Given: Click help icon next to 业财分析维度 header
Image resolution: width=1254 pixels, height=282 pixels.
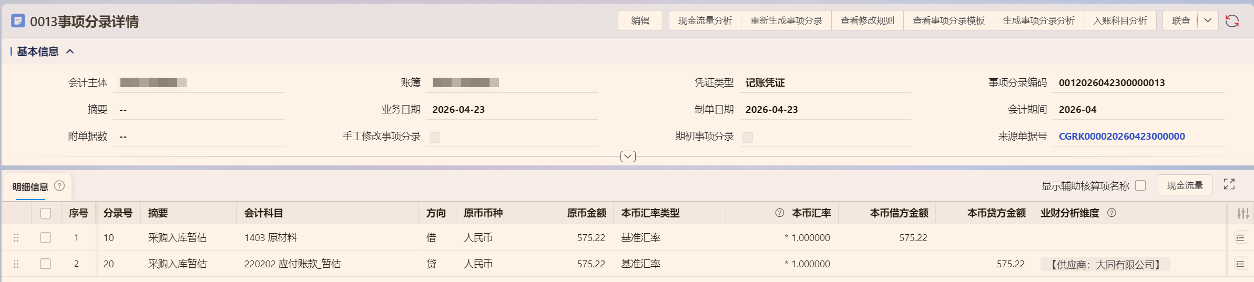Looking at the screenshot, I should (x=1112, y=213).
